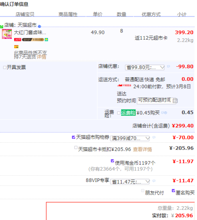Screen dimensions: 197x220
Task: Click the red 38节 promotion badge
Action: pyautogui.click(x=18, y=40)
